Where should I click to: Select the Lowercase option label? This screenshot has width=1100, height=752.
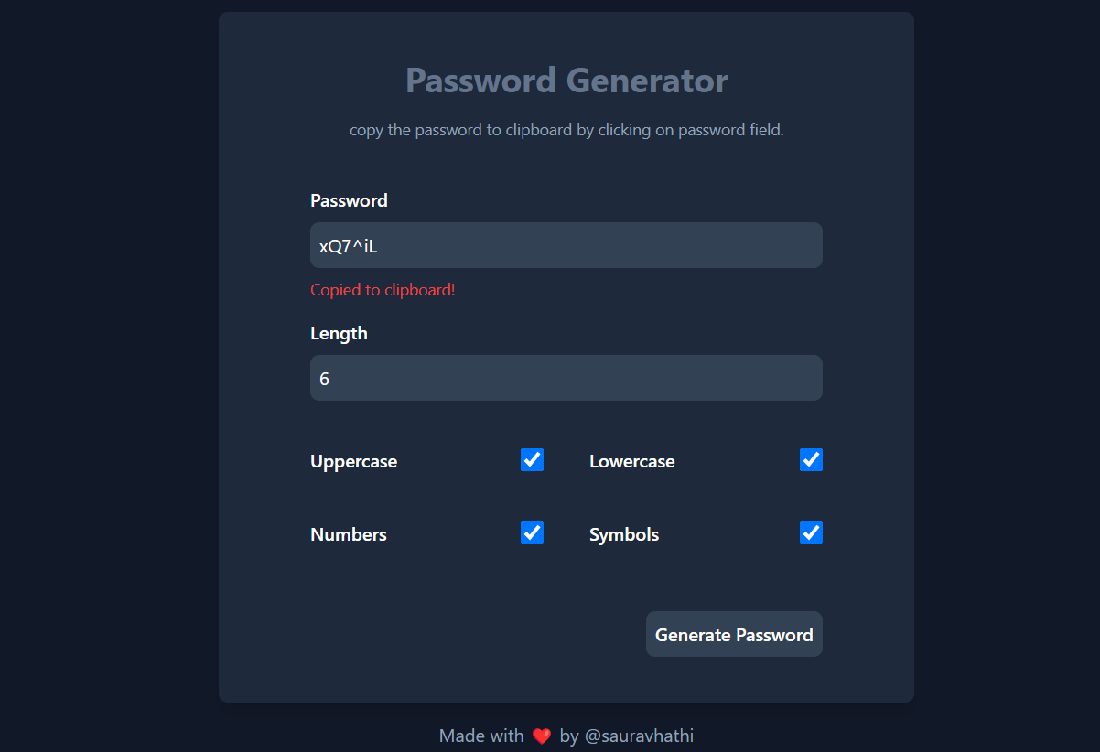point(631,461)
